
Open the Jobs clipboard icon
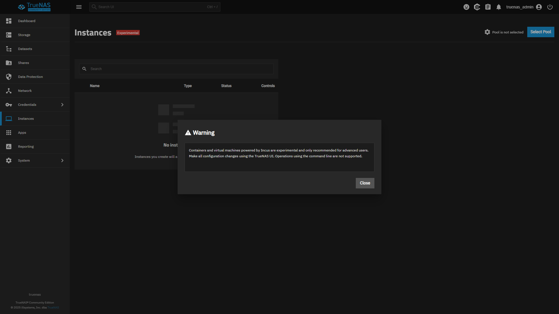pos(488,7)
